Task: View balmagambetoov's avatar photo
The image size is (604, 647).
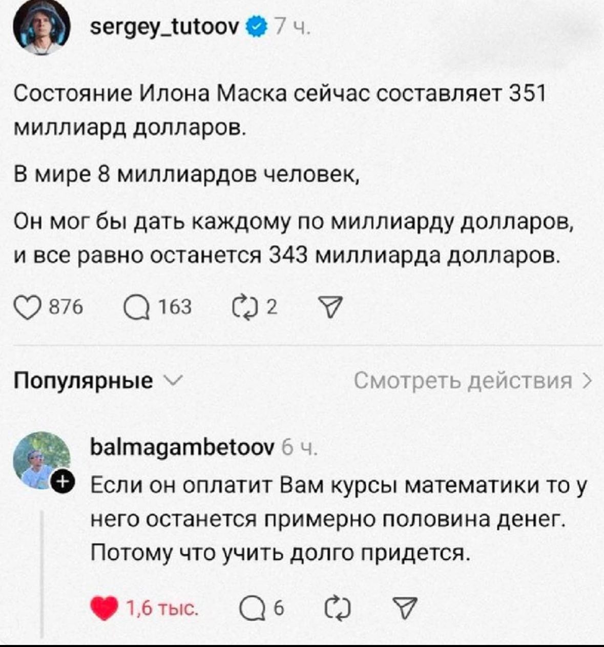Action: [39, 459]
